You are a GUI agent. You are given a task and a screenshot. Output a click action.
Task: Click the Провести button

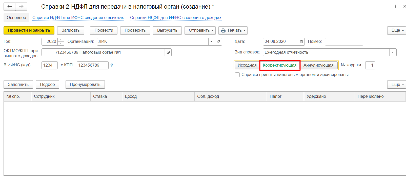[104, 30]
